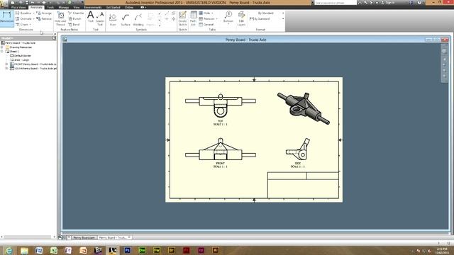The width and height of the screenshot is (454, 255).
Task: Select the Penny Board - Trucks Axle root node
Action: tap(18, 42)
